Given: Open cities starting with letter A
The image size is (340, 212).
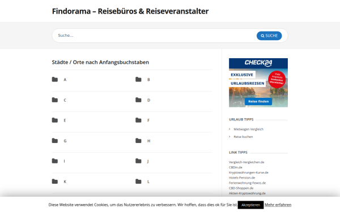Looking at the screenshot, I should click(65, 80).
